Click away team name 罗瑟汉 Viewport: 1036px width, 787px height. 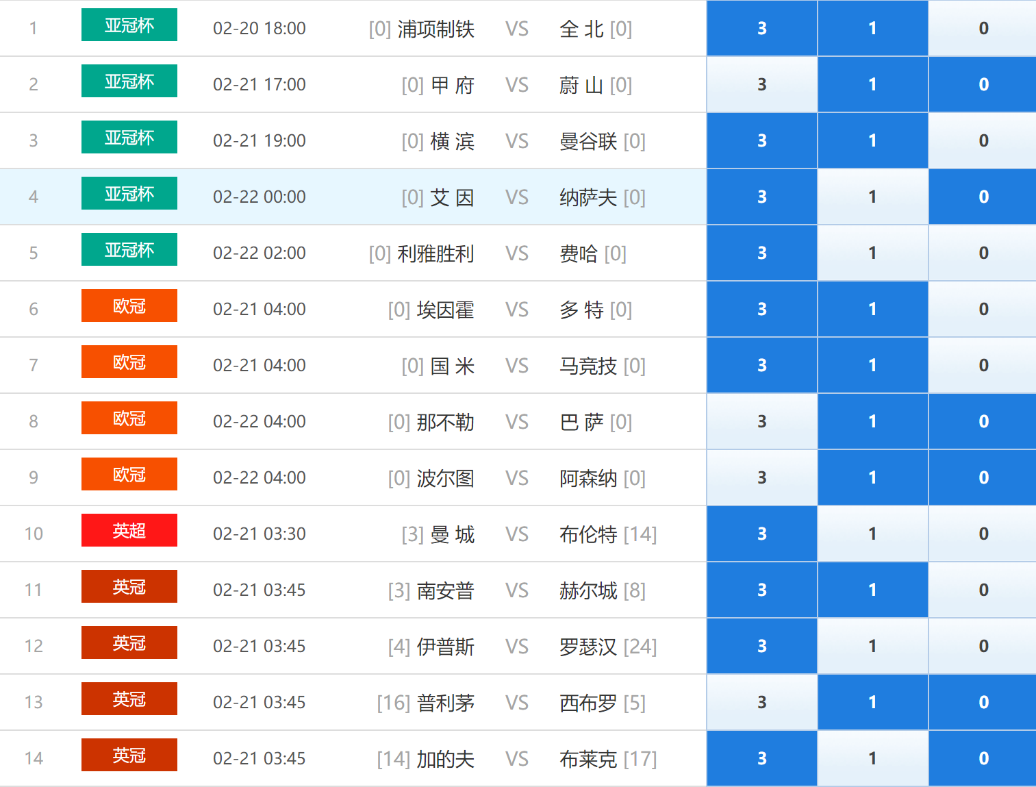588,647
